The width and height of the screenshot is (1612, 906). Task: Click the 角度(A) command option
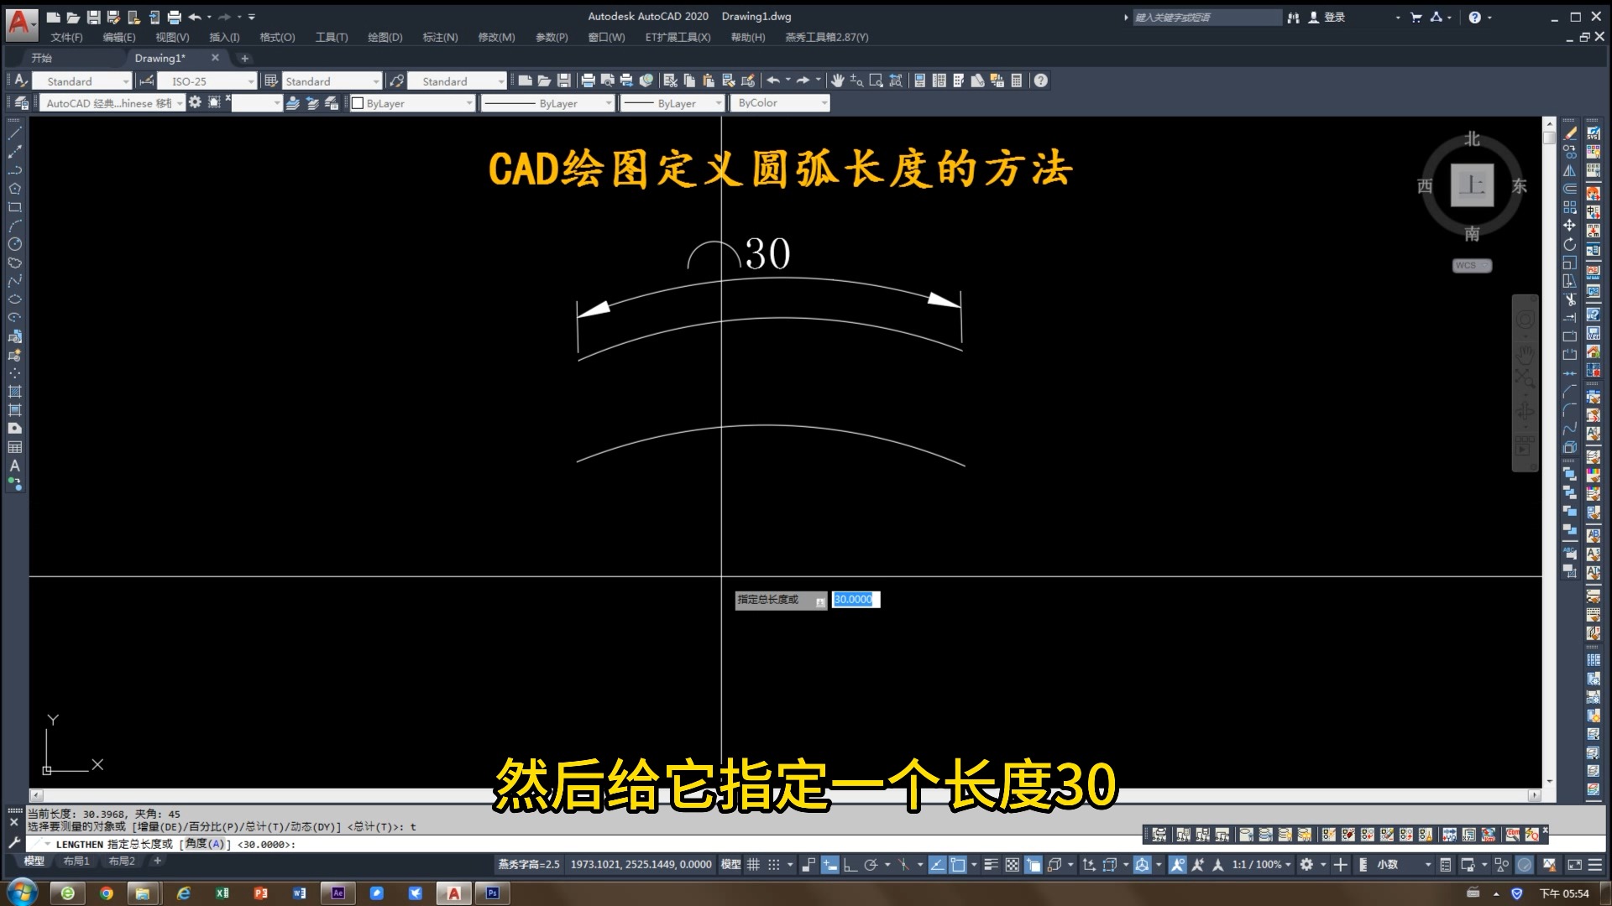pos(204,844)
